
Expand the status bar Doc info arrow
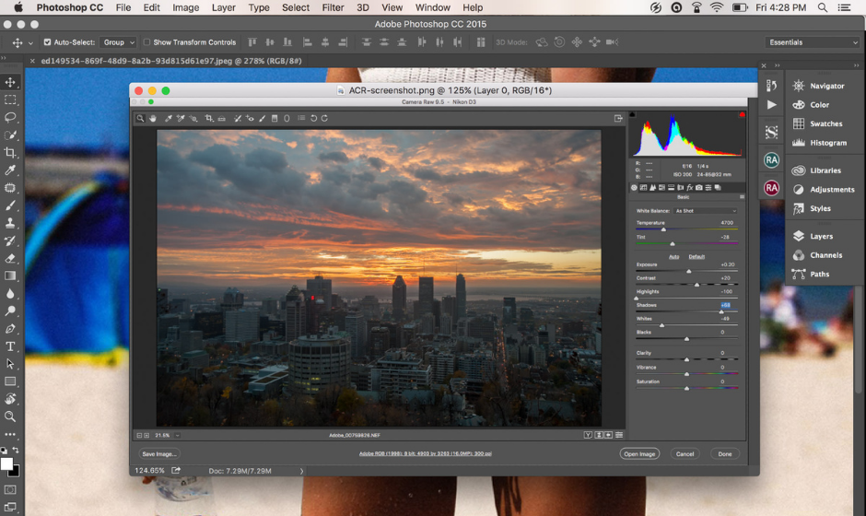click(x=301, y=471)
